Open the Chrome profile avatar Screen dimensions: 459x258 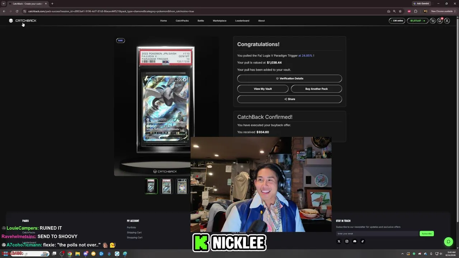point(425,11)
